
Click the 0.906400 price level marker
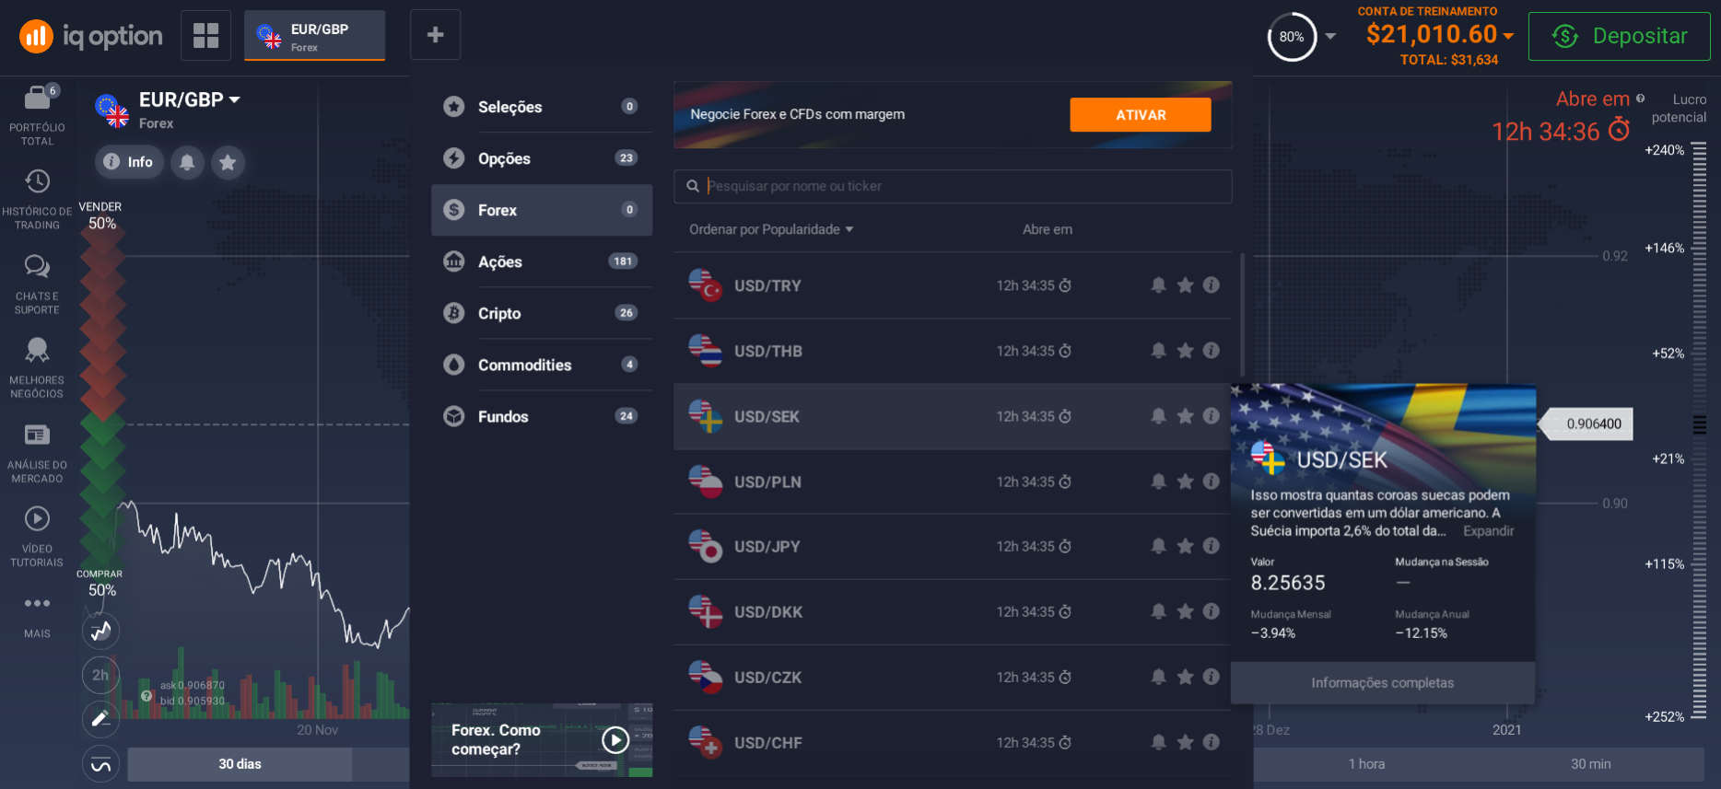click(1586, 424)
